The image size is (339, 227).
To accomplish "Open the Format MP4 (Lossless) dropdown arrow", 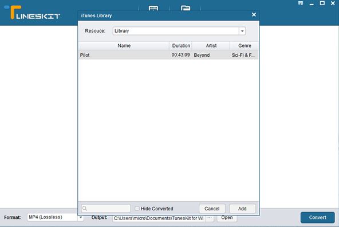I will (x=80, y=217).
